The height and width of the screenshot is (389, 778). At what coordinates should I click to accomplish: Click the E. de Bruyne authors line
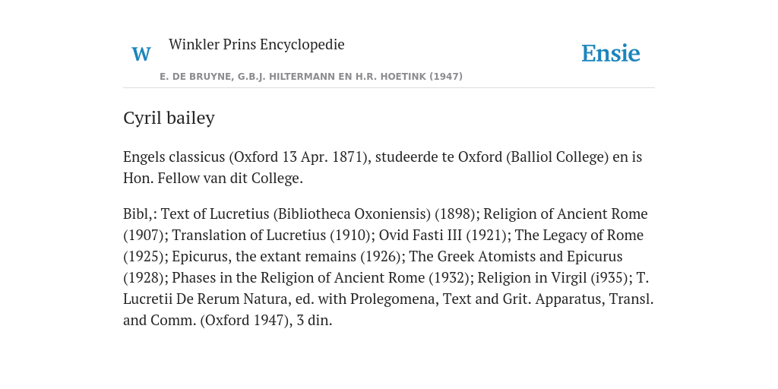[311, 77]
